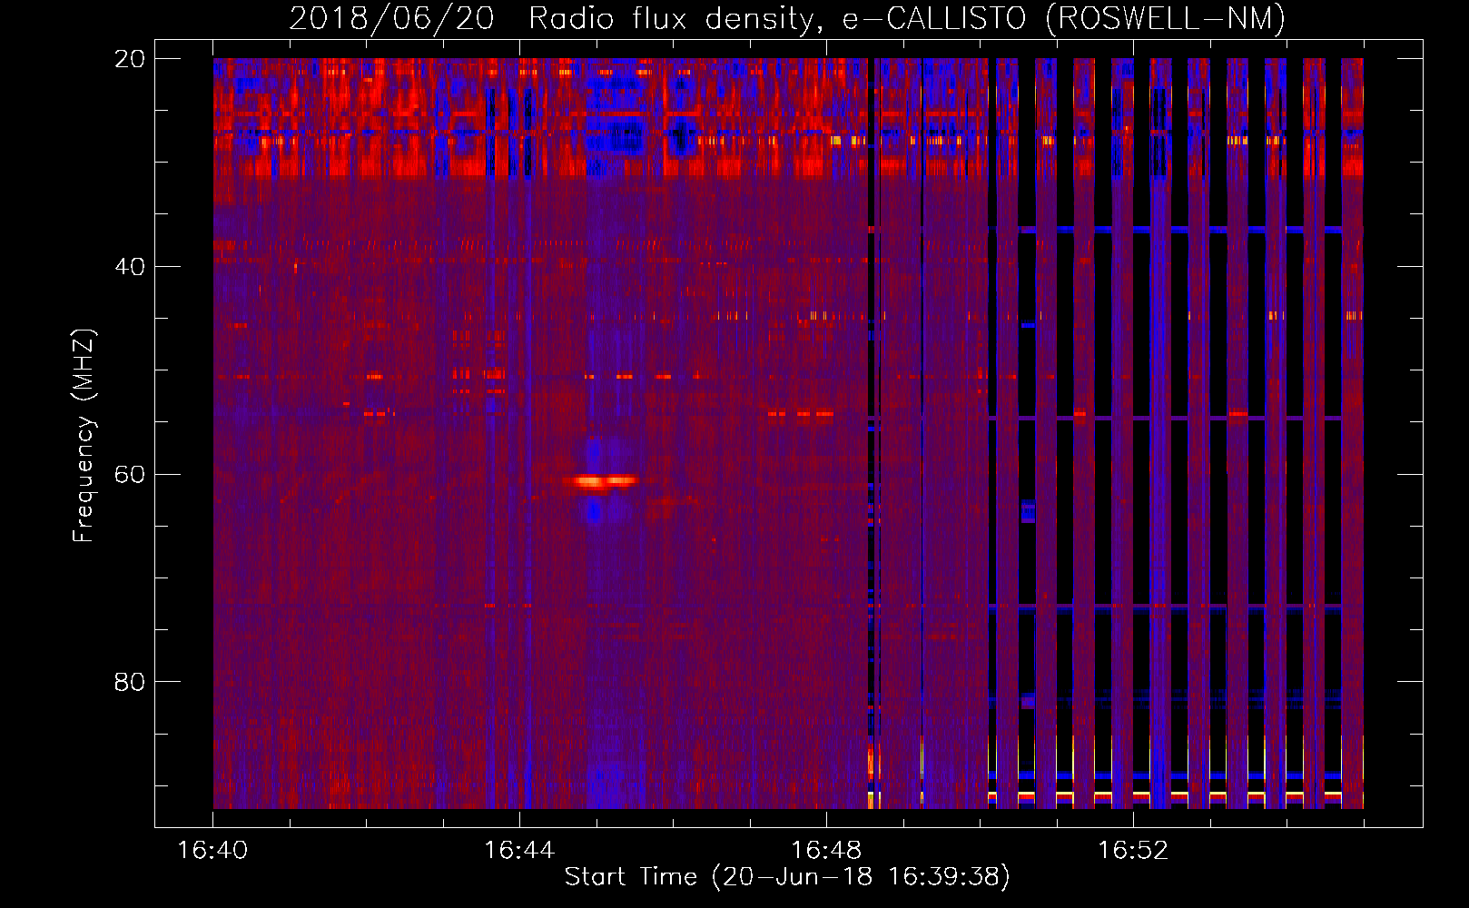The width and height of the screenshot is (1469, 908).
Task: Click the frequency tick label 40
Action: pos(129,267)
